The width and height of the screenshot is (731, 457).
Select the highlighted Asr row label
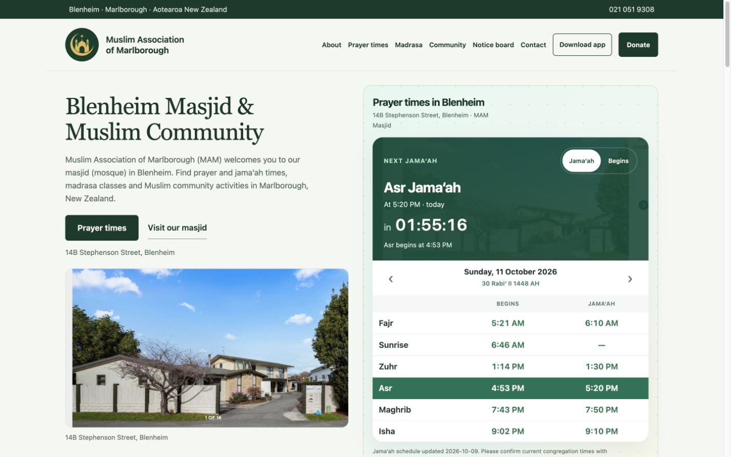click(385, 388)
